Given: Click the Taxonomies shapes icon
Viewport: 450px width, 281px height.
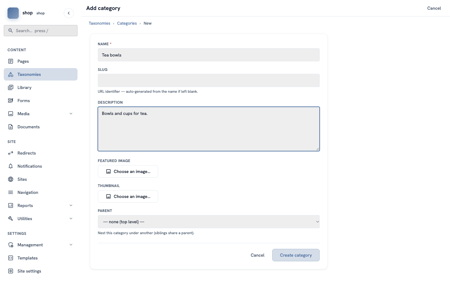Looking at the screenshot, I should pyautogui.click(x=11, y=74).
